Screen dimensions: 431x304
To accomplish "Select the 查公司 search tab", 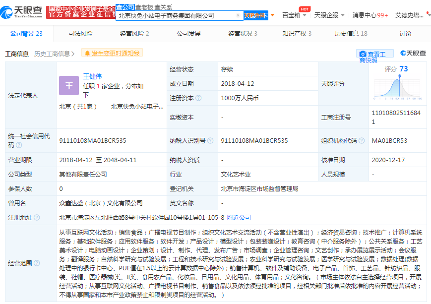I will point(125,7).
